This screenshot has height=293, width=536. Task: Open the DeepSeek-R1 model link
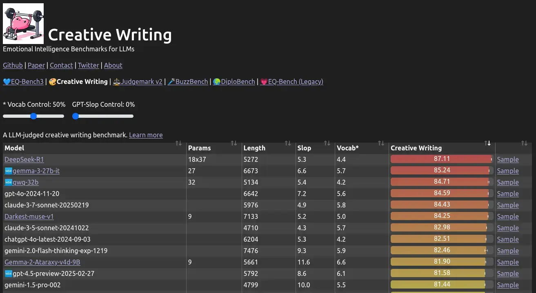click(x=24, y=159)
